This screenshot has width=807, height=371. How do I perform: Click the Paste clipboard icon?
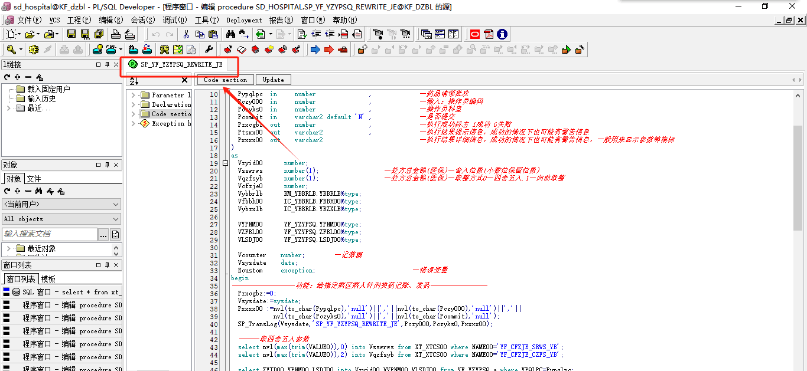coord(213,34)
